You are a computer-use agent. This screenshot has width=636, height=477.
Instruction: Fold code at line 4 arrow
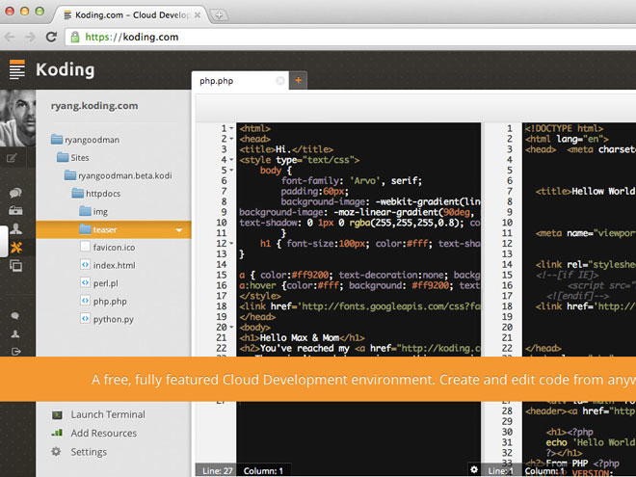tap(231, 160)
